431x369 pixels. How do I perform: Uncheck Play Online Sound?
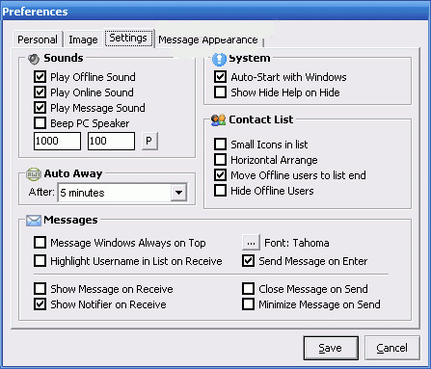pyautogui.click(x=40, y=92)
